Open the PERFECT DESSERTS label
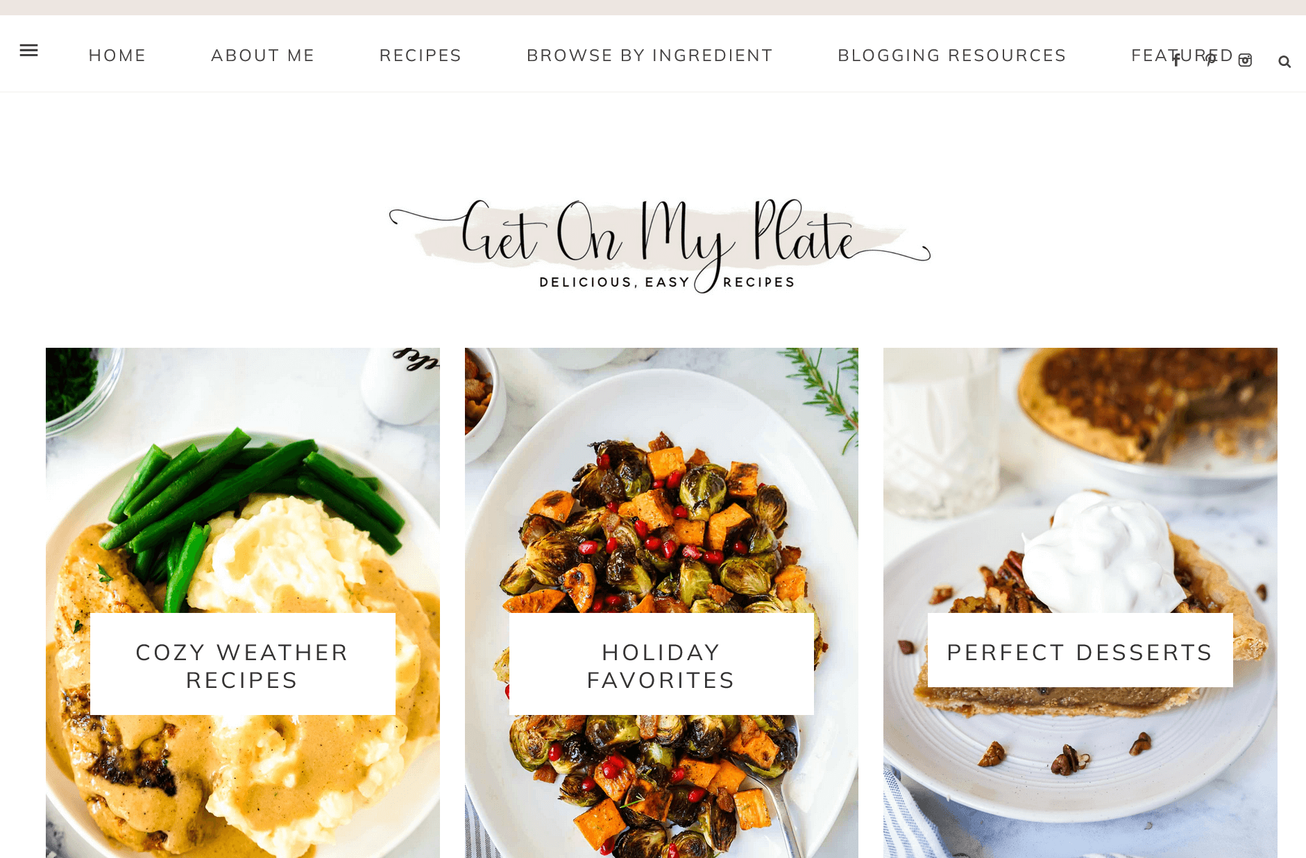This screenshot has height=858, width=1306. [x=1080, y=651]
